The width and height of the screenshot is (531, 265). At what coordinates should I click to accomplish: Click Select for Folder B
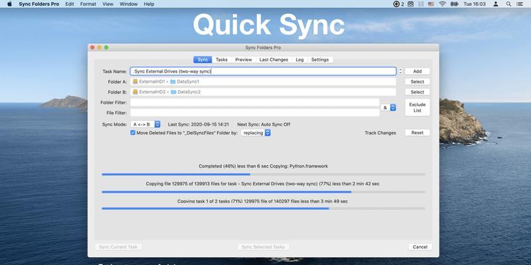tap(417, 92)
